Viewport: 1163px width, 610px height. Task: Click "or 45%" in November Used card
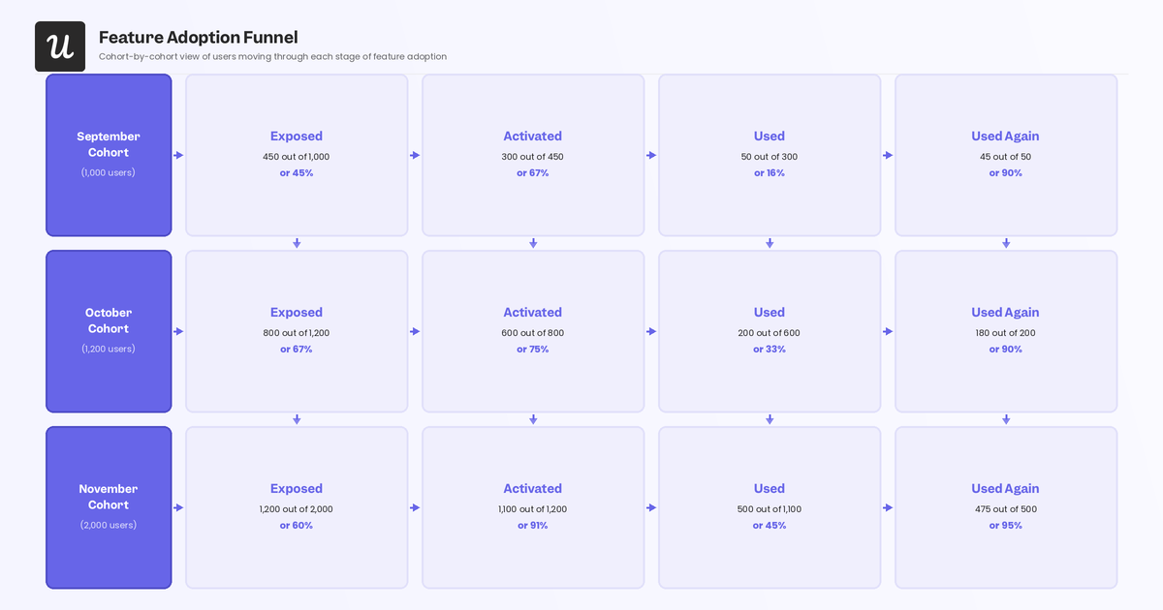tap(770, 526)
